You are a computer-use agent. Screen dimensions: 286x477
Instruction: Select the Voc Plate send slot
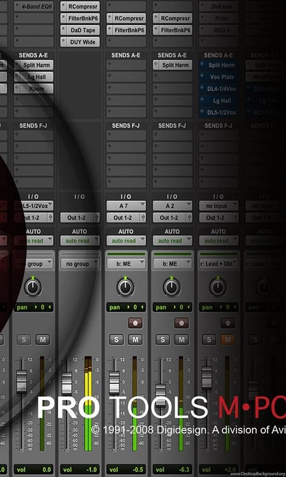pyautogui.click(x=219, y=77)
